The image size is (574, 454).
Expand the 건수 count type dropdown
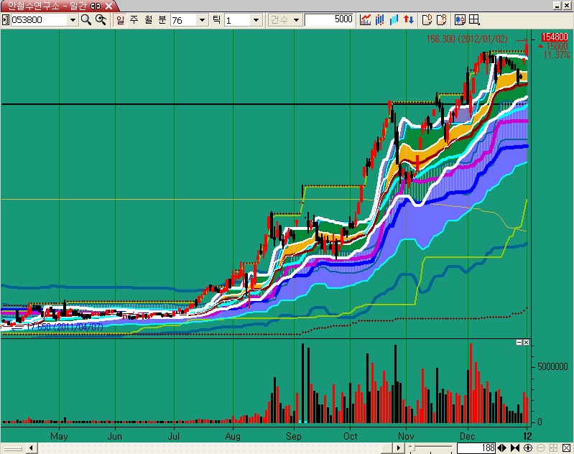tap(296, 20)
